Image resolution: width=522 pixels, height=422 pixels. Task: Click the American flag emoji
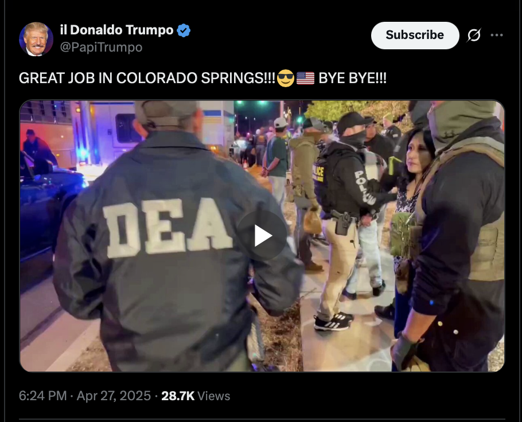pyautogui.click(x=305, y=78)
